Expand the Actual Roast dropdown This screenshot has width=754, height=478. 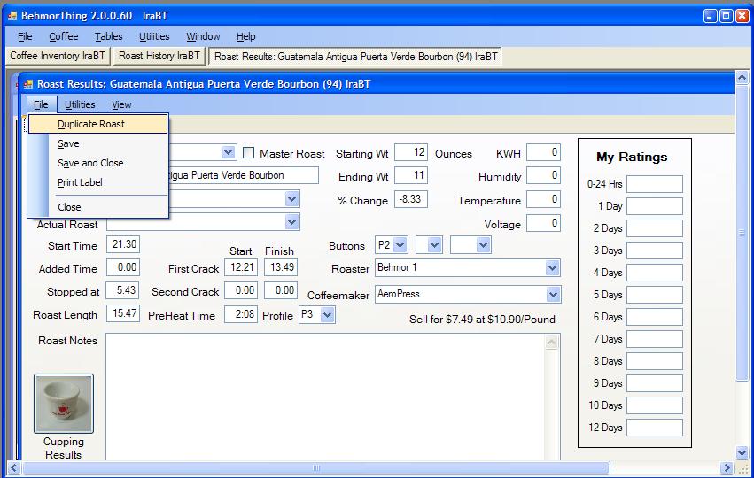tap(292, 222)
